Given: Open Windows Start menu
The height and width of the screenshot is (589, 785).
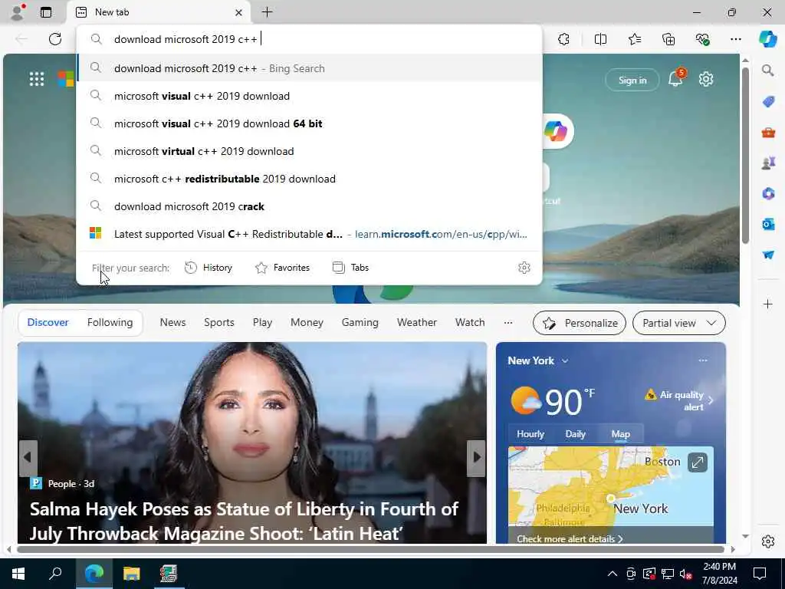Looking at the screenshot, I should click(18, 574).
